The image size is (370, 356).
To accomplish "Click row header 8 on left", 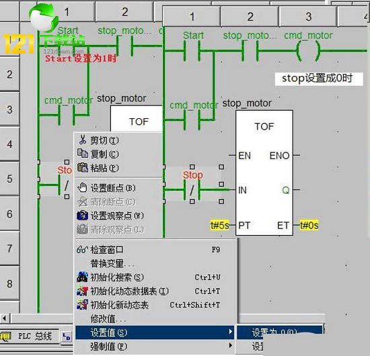I will click(9, 283).
